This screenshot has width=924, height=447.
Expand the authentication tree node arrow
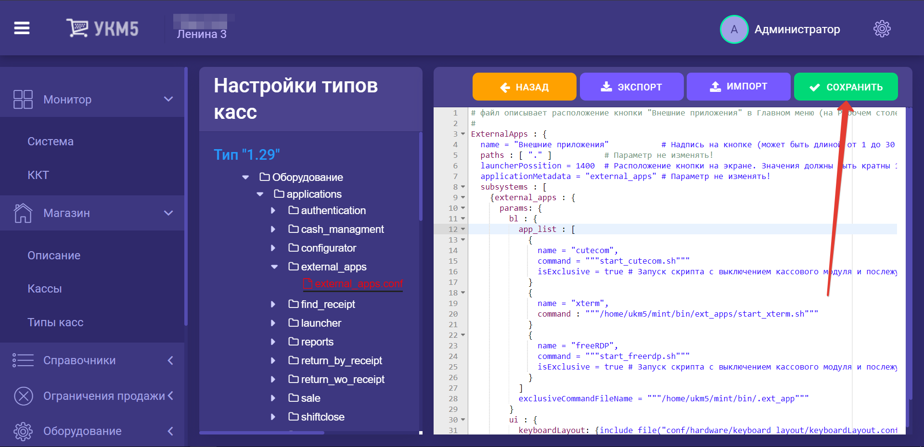[x=273, y=210]
